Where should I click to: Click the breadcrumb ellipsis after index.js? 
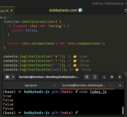coord(11,18)
